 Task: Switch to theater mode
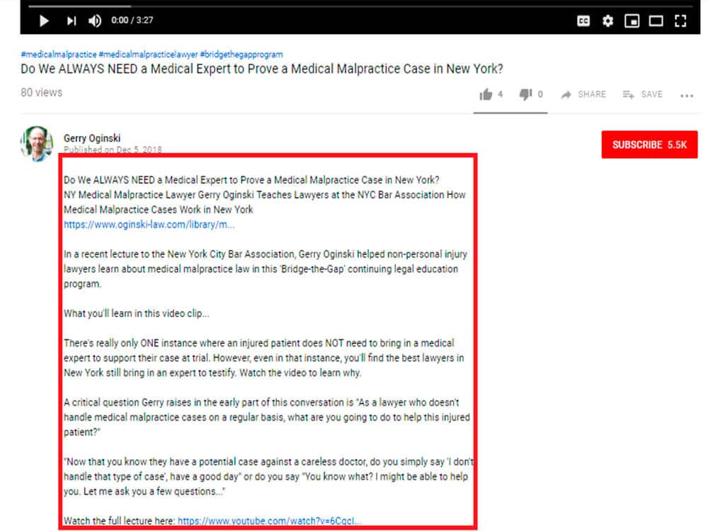pyautogui.click(x=656, y=21)
